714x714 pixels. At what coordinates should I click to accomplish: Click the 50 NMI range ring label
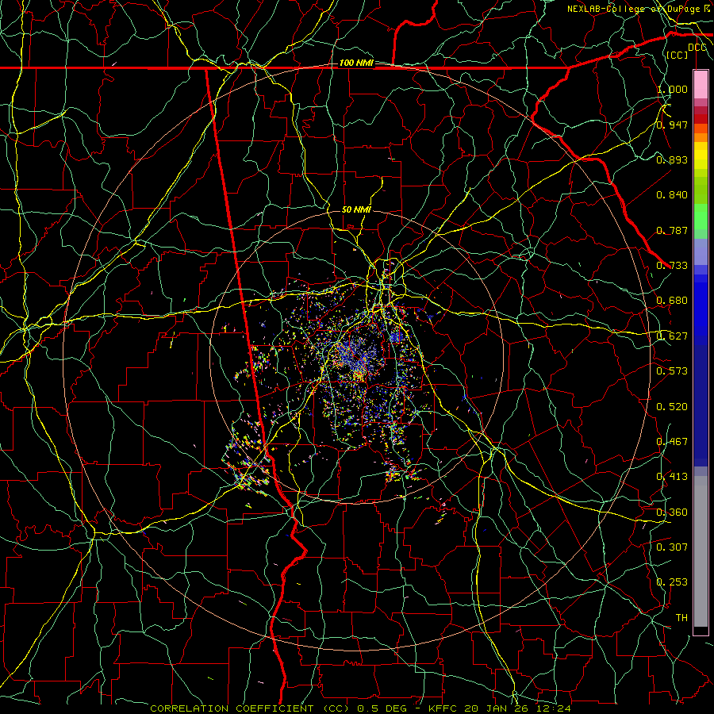356,209
